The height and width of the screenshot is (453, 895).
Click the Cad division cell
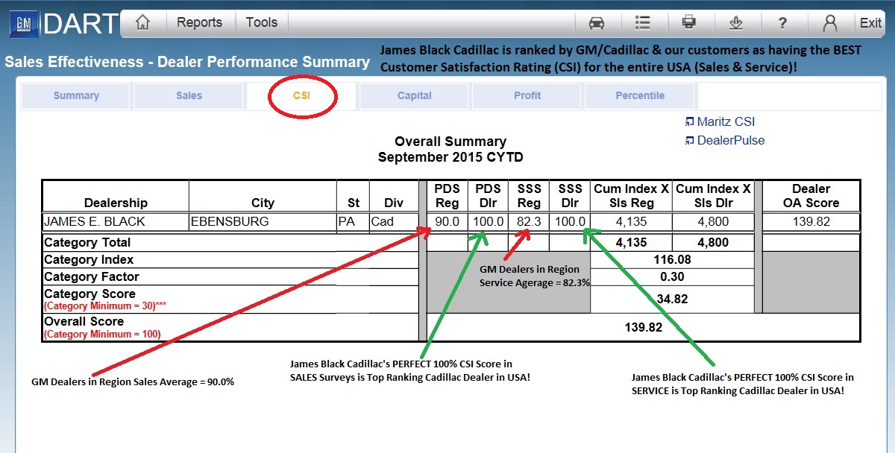[394, 222]
